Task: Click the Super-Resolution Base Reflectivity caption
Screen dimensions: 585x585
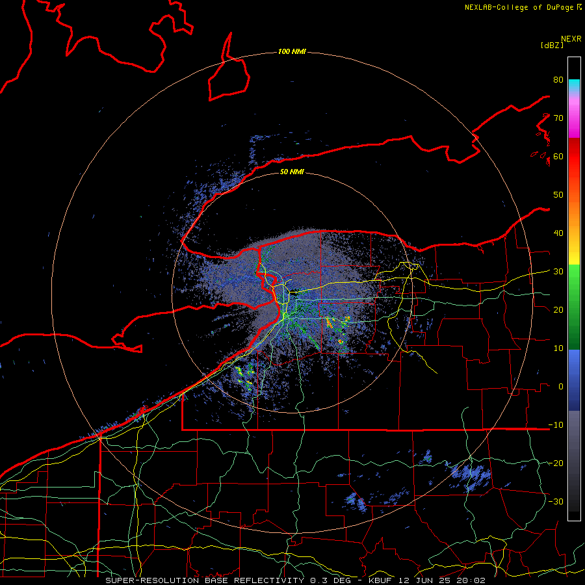Action: point(295,580)
